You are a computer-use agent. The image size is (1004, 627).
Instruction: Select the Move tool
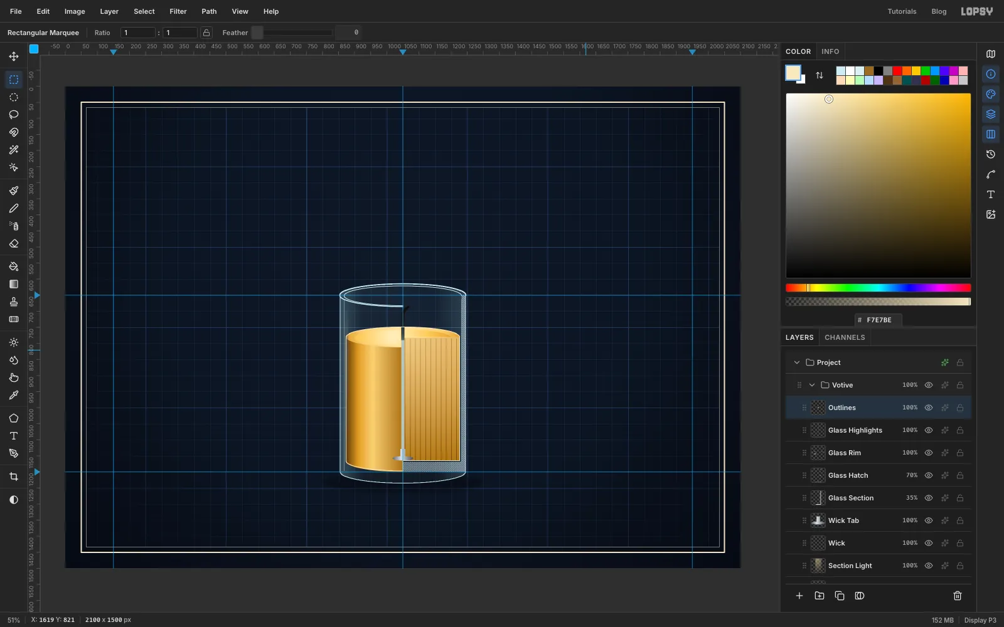point(14,56)
